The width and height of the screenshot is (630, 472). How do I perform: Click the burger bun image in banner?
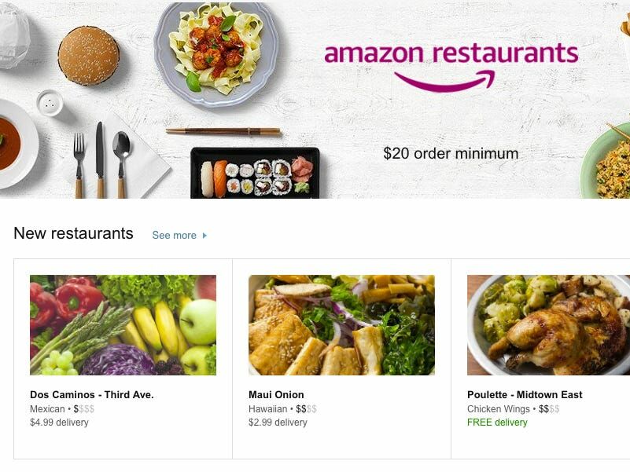[x=89, y=56]
